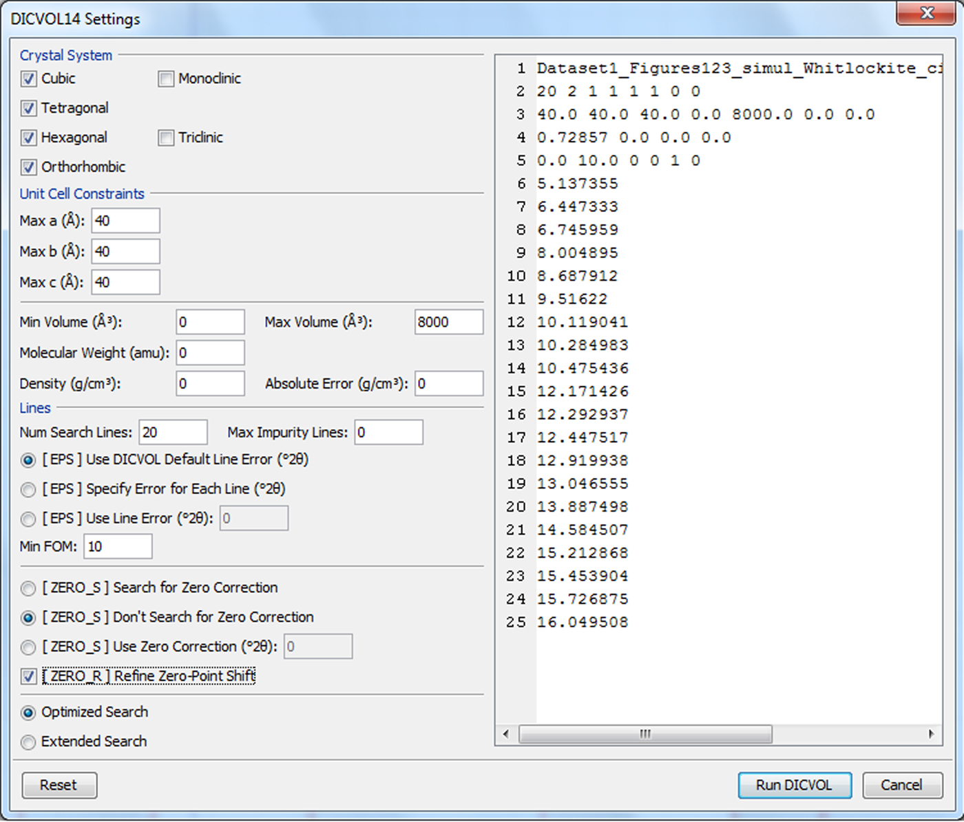This screenshot has width=964, height=822.
Task: Select Specify Error for Each Line option
Action: pos(28,490)
